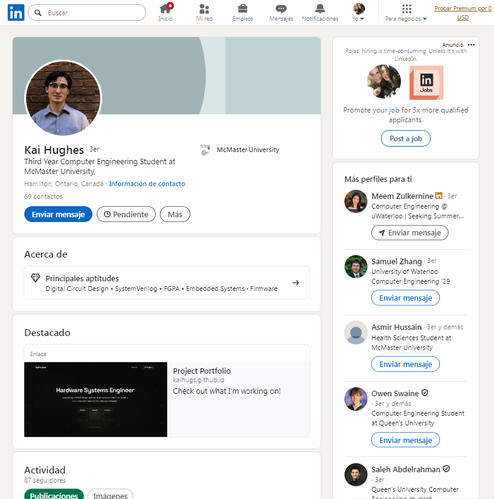
Task: Send message to Samuel Zhang
Action: [405, 298]
